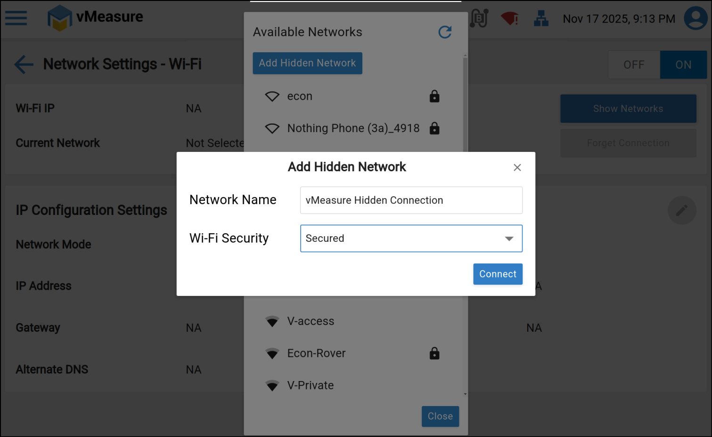Focus the Network Name input field
This screenshot has height=437, width=712.
point(411,200)
